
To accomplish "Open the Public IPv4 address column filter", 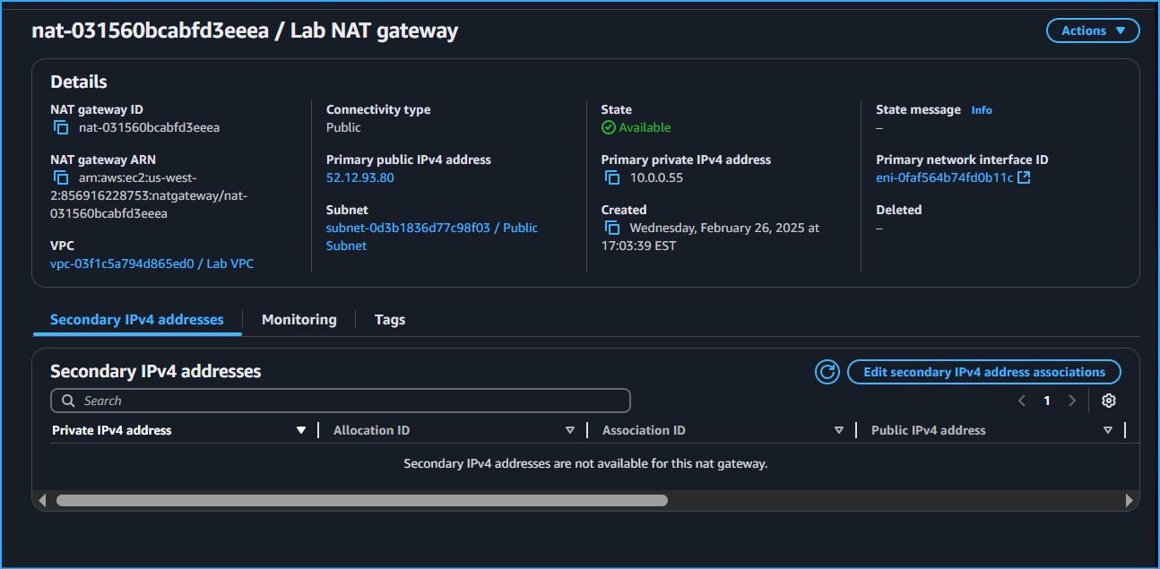I will point(1108,429).
